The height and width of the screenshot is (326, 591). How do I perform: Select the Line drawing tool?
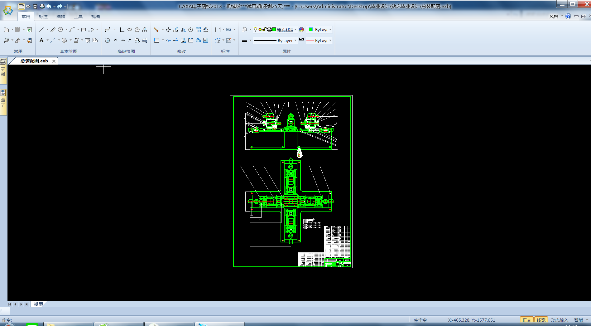tap(41, 30)
